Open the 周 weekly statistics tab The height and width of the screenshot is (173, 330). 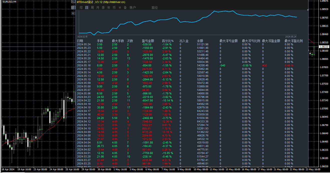pos(92,8)
